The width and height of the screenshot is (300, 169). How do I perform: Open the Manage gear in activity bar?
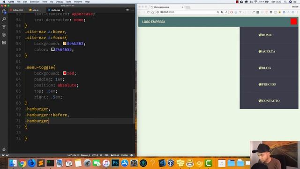[4, 149]
